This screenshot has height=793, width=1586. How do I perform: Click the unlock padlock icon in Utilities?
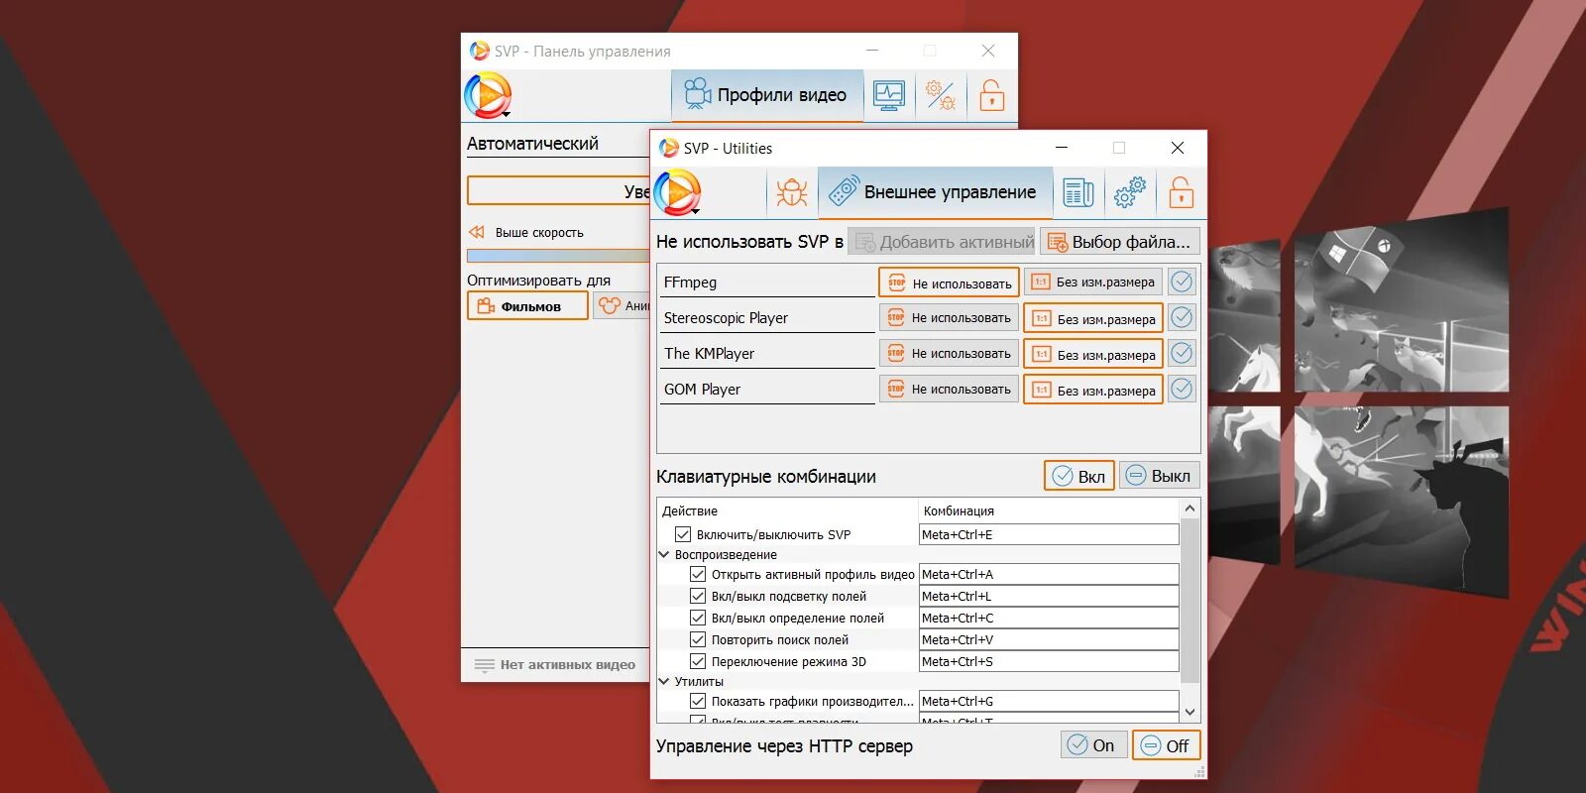[1182, 192]
